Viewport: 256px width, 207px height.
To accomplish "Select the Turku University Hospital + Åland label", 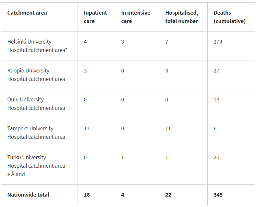I will (36, 166).
